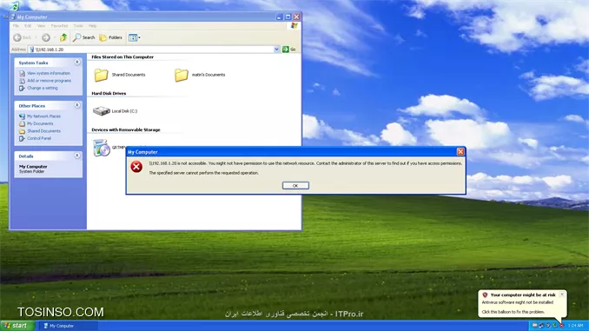The height and width of the screenshot is (331, 589).
Task: Click the Change a setting link
Action: pos(42,88)
